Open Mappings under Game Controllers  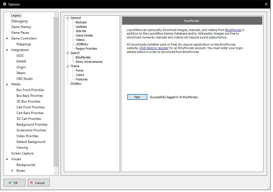24,44
